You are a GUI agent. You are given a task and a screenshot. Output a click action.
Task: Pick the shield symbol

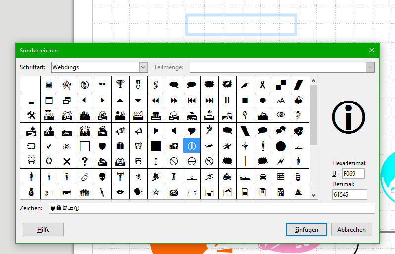102,146
